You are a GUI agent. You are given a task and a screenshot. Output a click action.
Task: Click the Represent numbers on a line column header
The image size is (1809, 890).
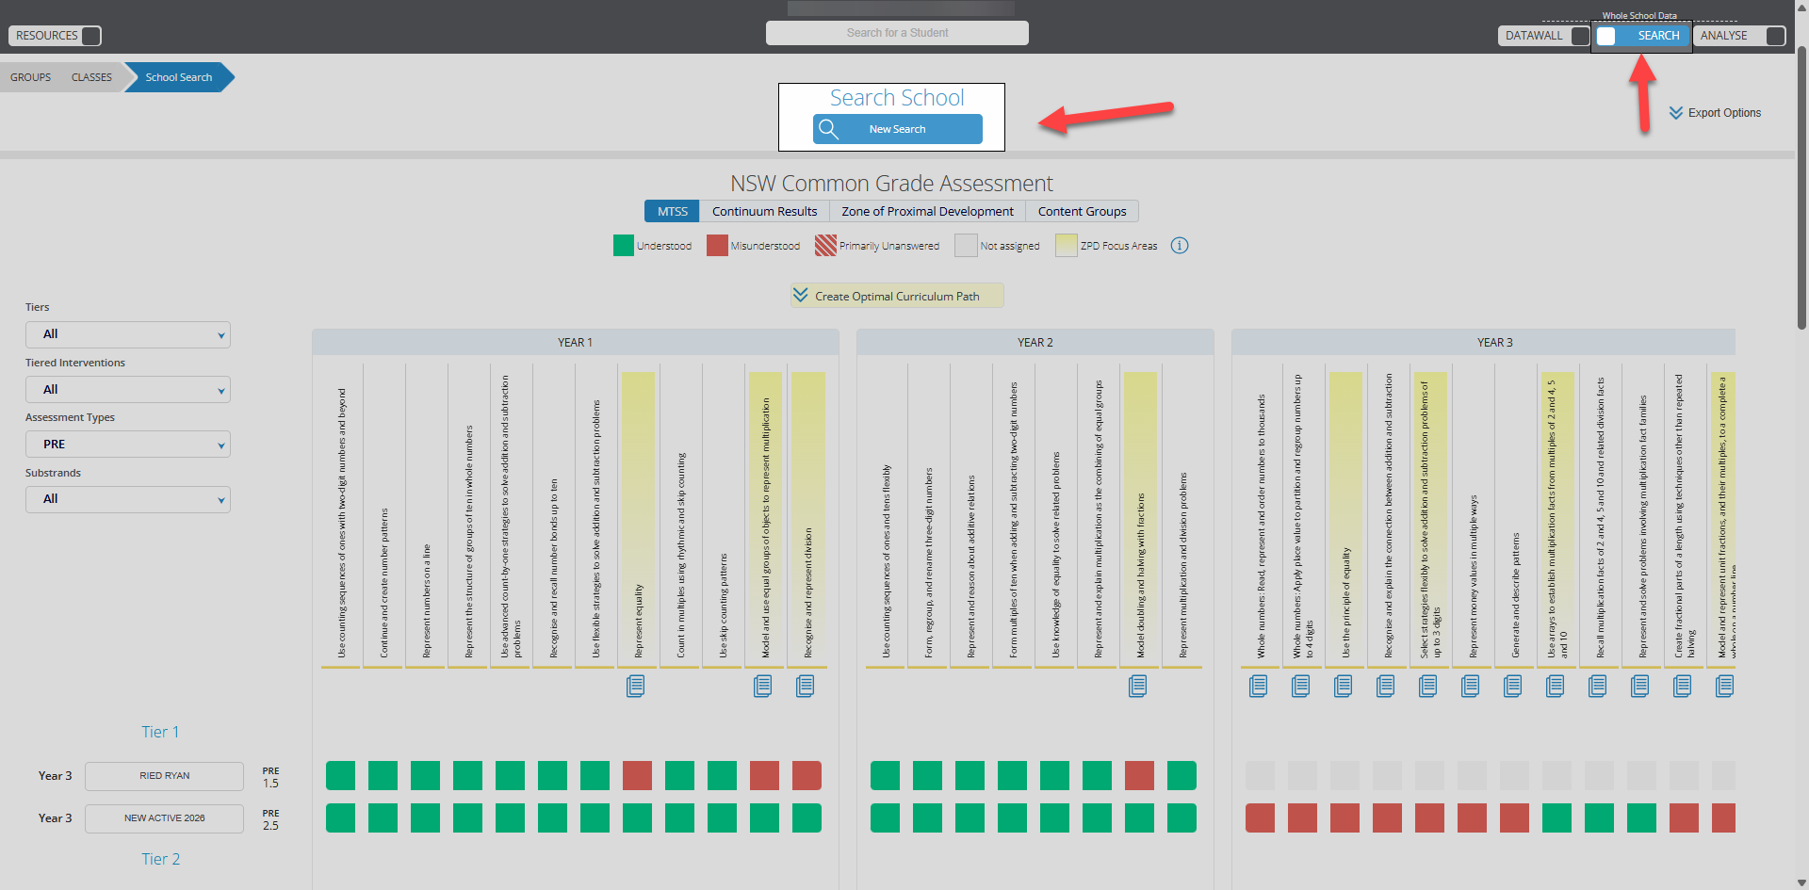point(426,601)
